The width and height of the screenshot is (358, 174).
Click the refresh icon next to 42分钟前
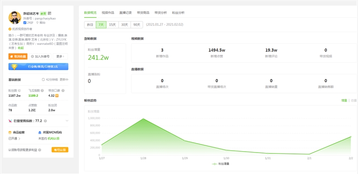43,80
